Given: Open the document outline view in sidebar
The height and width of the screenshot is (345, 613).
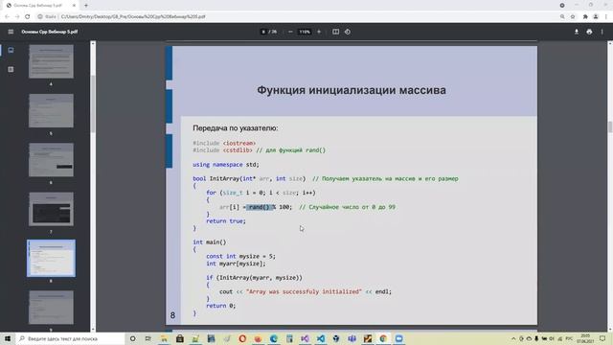Looking at the screenshot, I should click(11, 69).
